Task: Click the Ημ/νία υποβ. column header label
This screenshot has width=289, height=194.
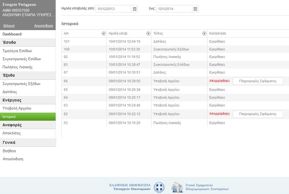Action: coord(118,33)
